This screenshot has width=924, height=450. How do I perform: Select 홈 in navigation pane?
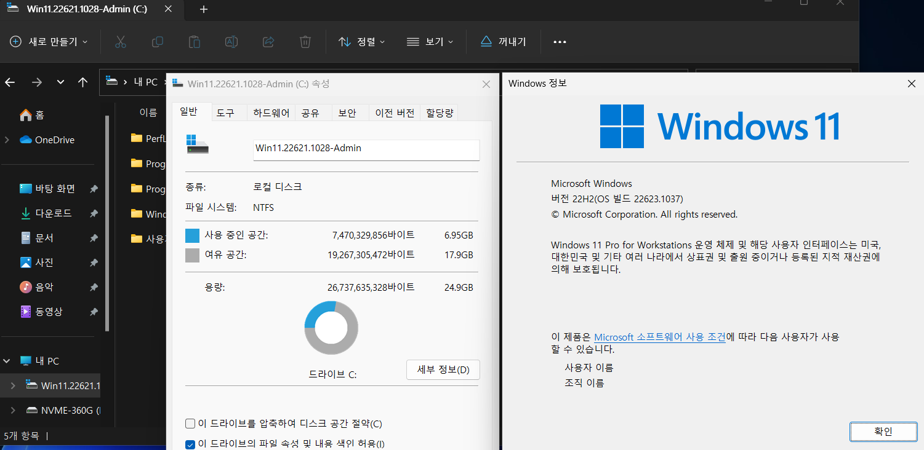click(x=32, y=115)
